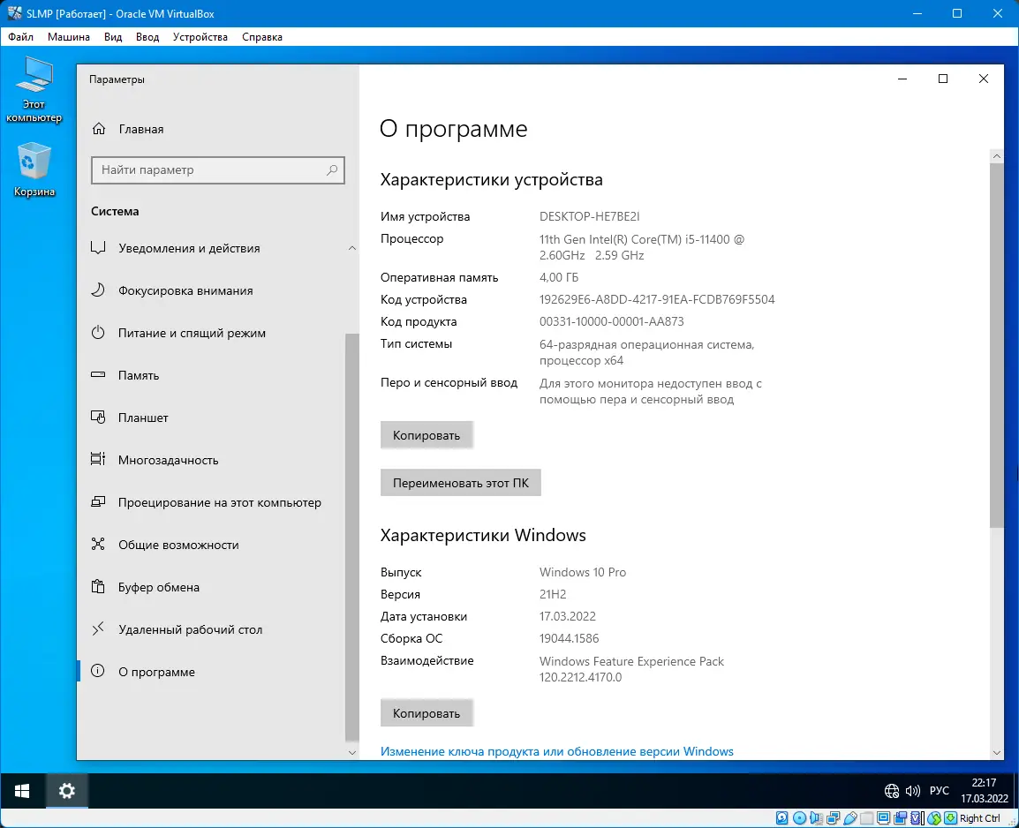This screenshot has height=828, width=1019.
Task: Click VirtualBox shared folders status icon
Action: click(x=867, y=818)
